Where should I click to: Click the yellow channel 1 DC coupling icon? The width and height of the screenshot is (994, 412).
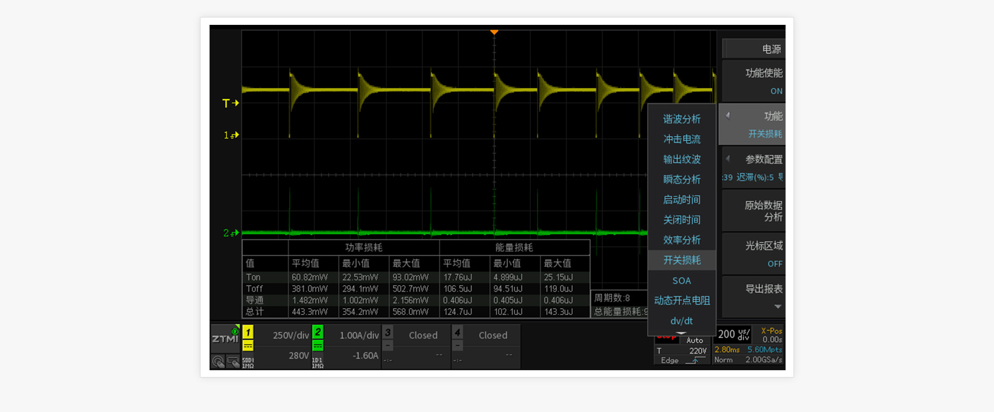(x=248, y=345)
